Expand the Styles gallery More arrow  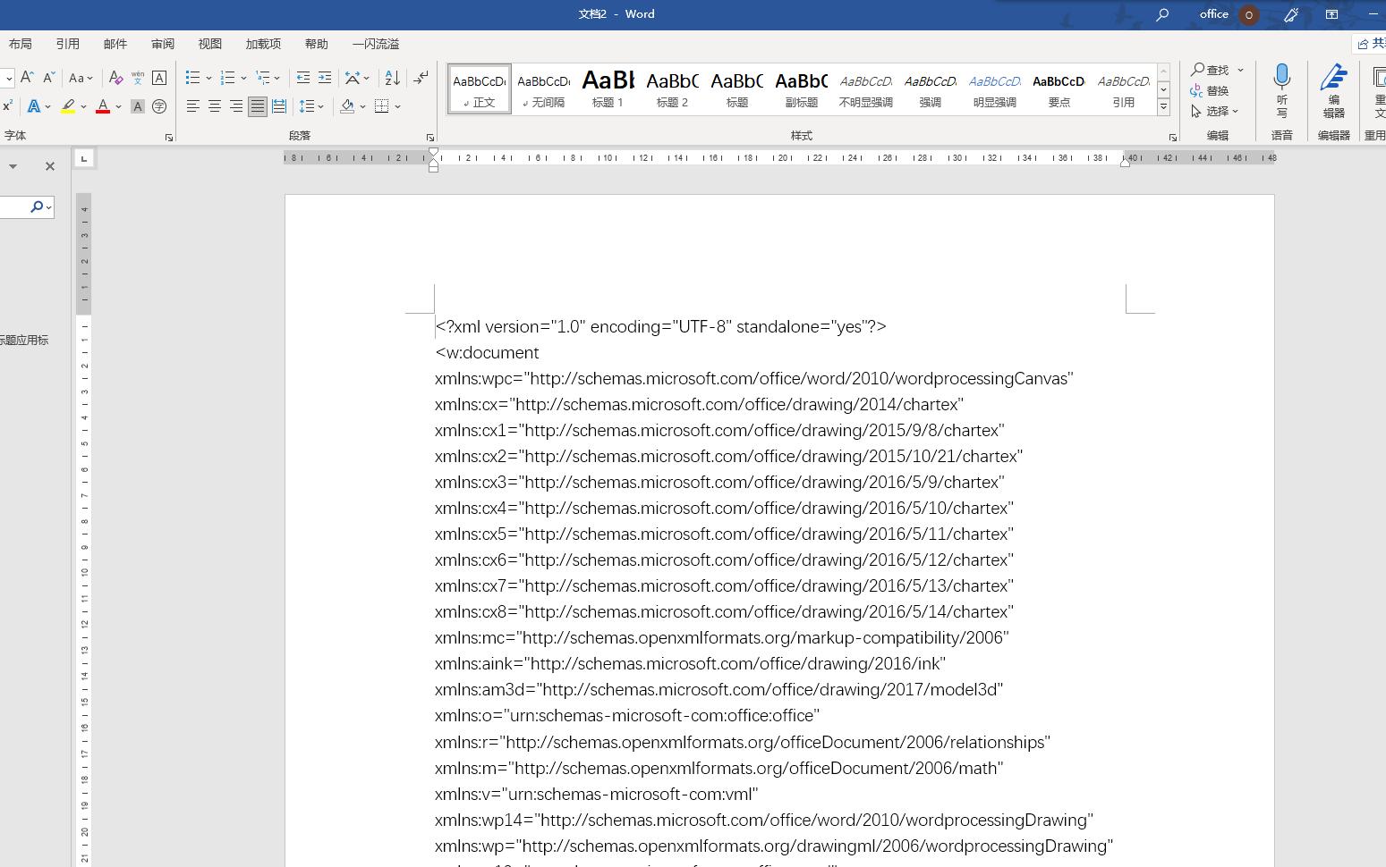pos(1163,107)
